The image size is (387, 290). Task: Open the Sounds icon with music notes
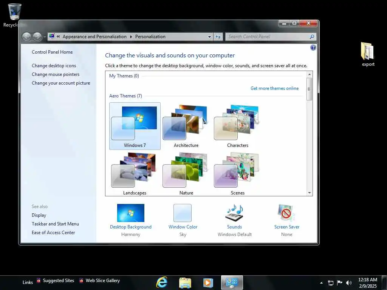pos(234,213)
